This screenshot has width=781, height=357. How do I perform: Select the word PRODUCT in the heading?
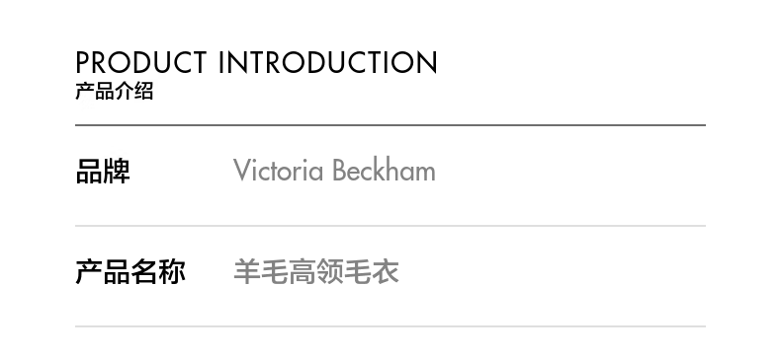141,62
